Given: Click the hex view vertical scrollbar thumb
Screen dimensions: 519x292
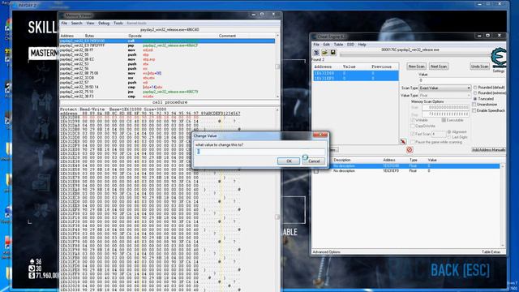Looking at the screenshot, I should coord(277,217).
